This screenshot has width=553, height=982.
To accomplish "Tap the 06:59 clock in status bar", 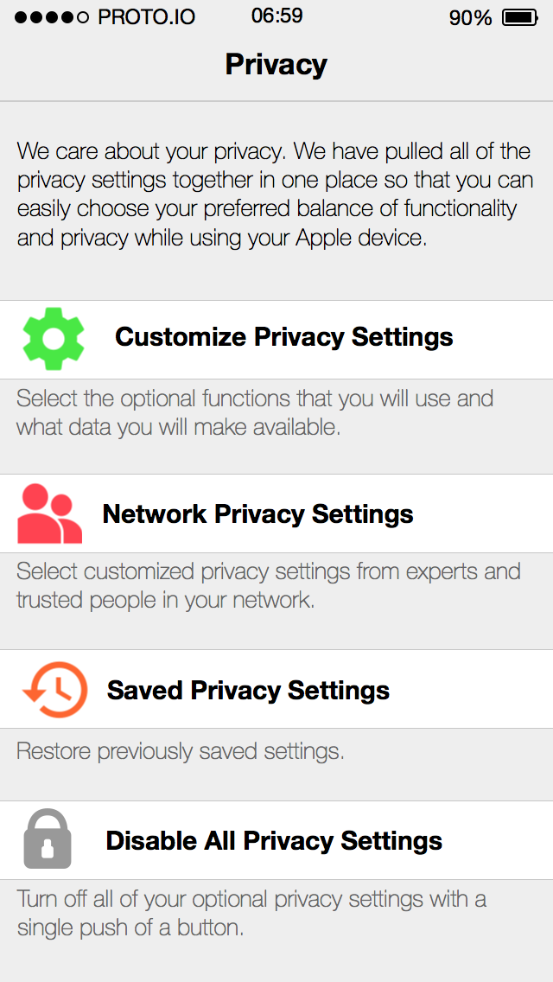I will (x=276, y=16).
